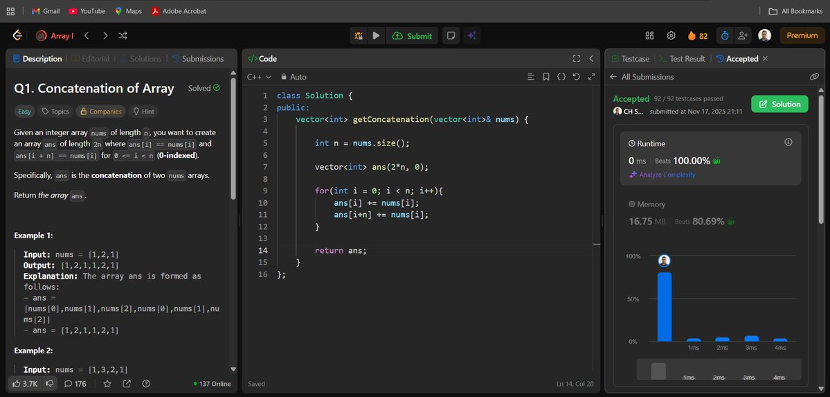
Task: Switch to the Submissions tab
Action: (x=198, y=59)
